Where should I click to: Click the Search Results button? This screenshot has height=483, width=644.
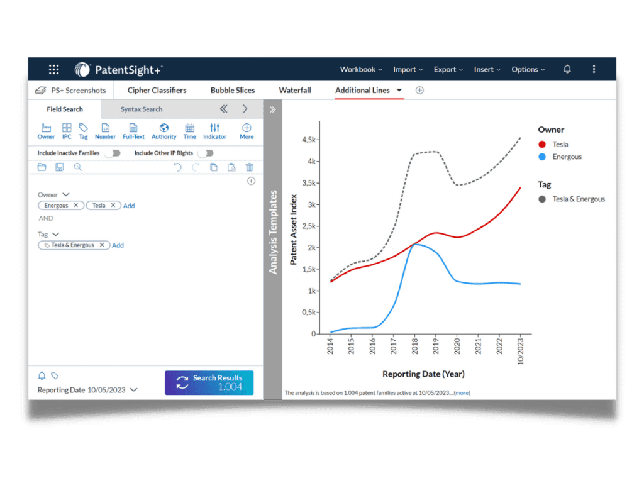(209, 382)
